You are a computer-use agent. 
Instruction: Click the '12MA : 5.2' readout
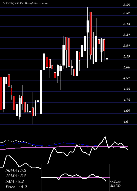coord(16,176)
